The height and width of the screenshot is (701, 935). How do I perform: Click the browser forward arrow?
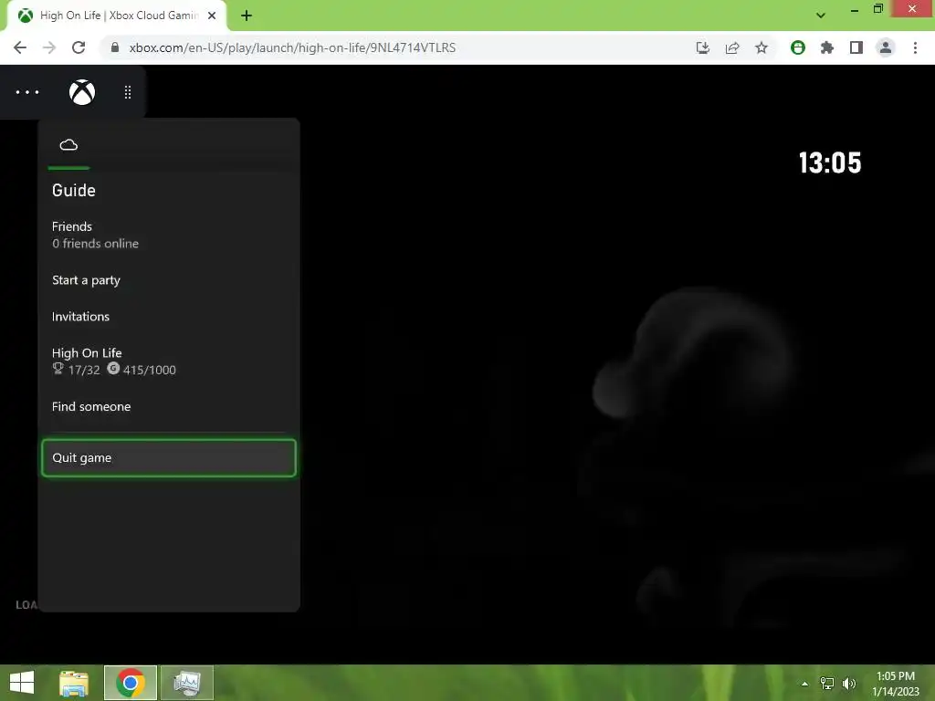pos(49,47)
